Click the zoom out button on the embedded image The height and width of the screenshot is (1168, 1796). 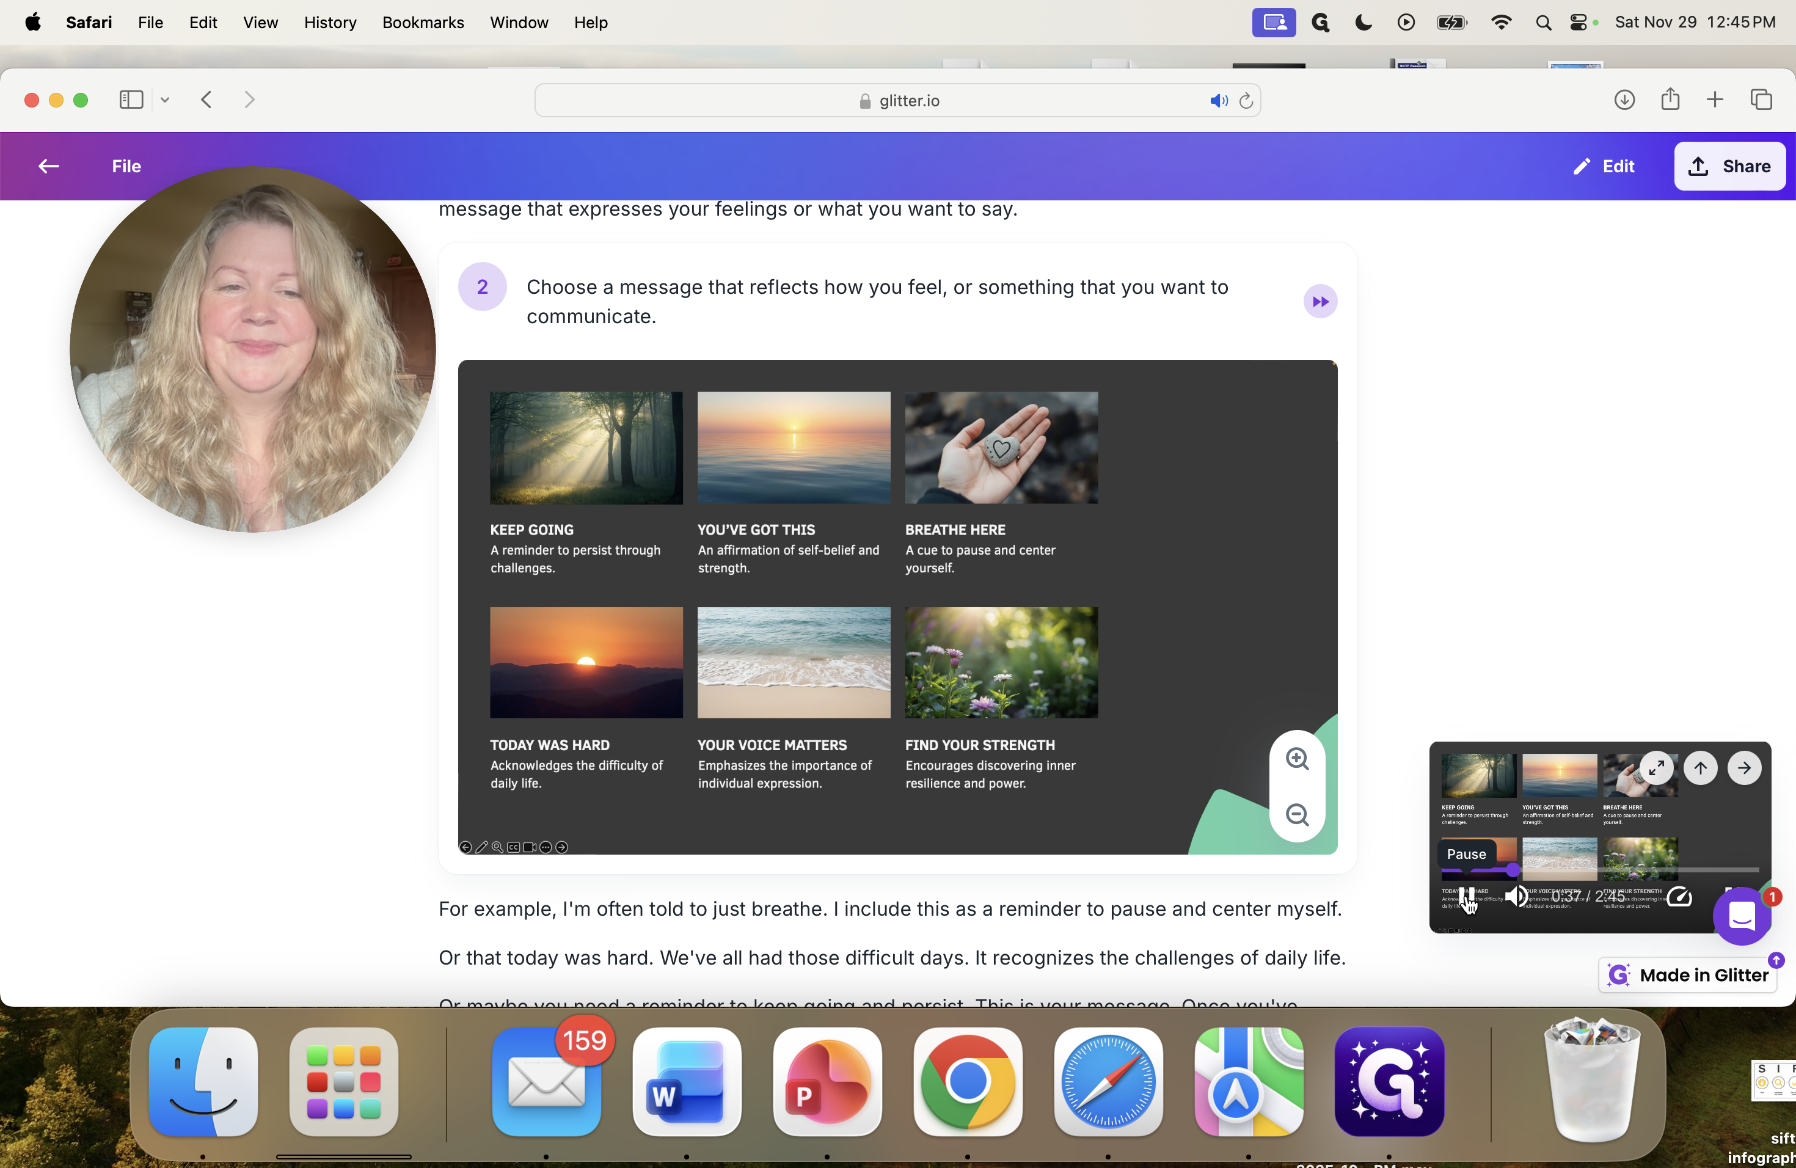coord(1296,814)
